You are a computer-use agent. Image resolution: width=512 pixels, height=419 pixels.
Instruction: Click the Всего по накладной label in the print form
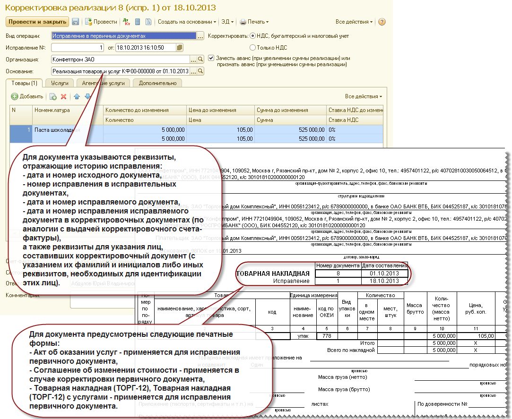(351, 350)
